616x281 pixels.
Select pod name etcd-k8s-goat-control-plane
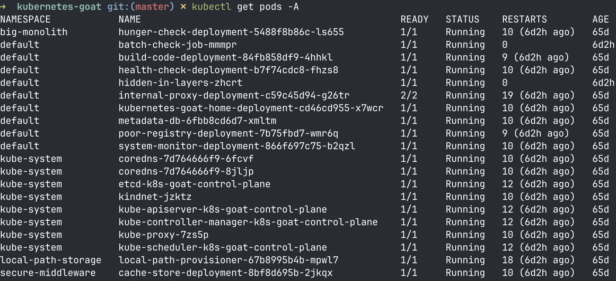click(194, 184)
